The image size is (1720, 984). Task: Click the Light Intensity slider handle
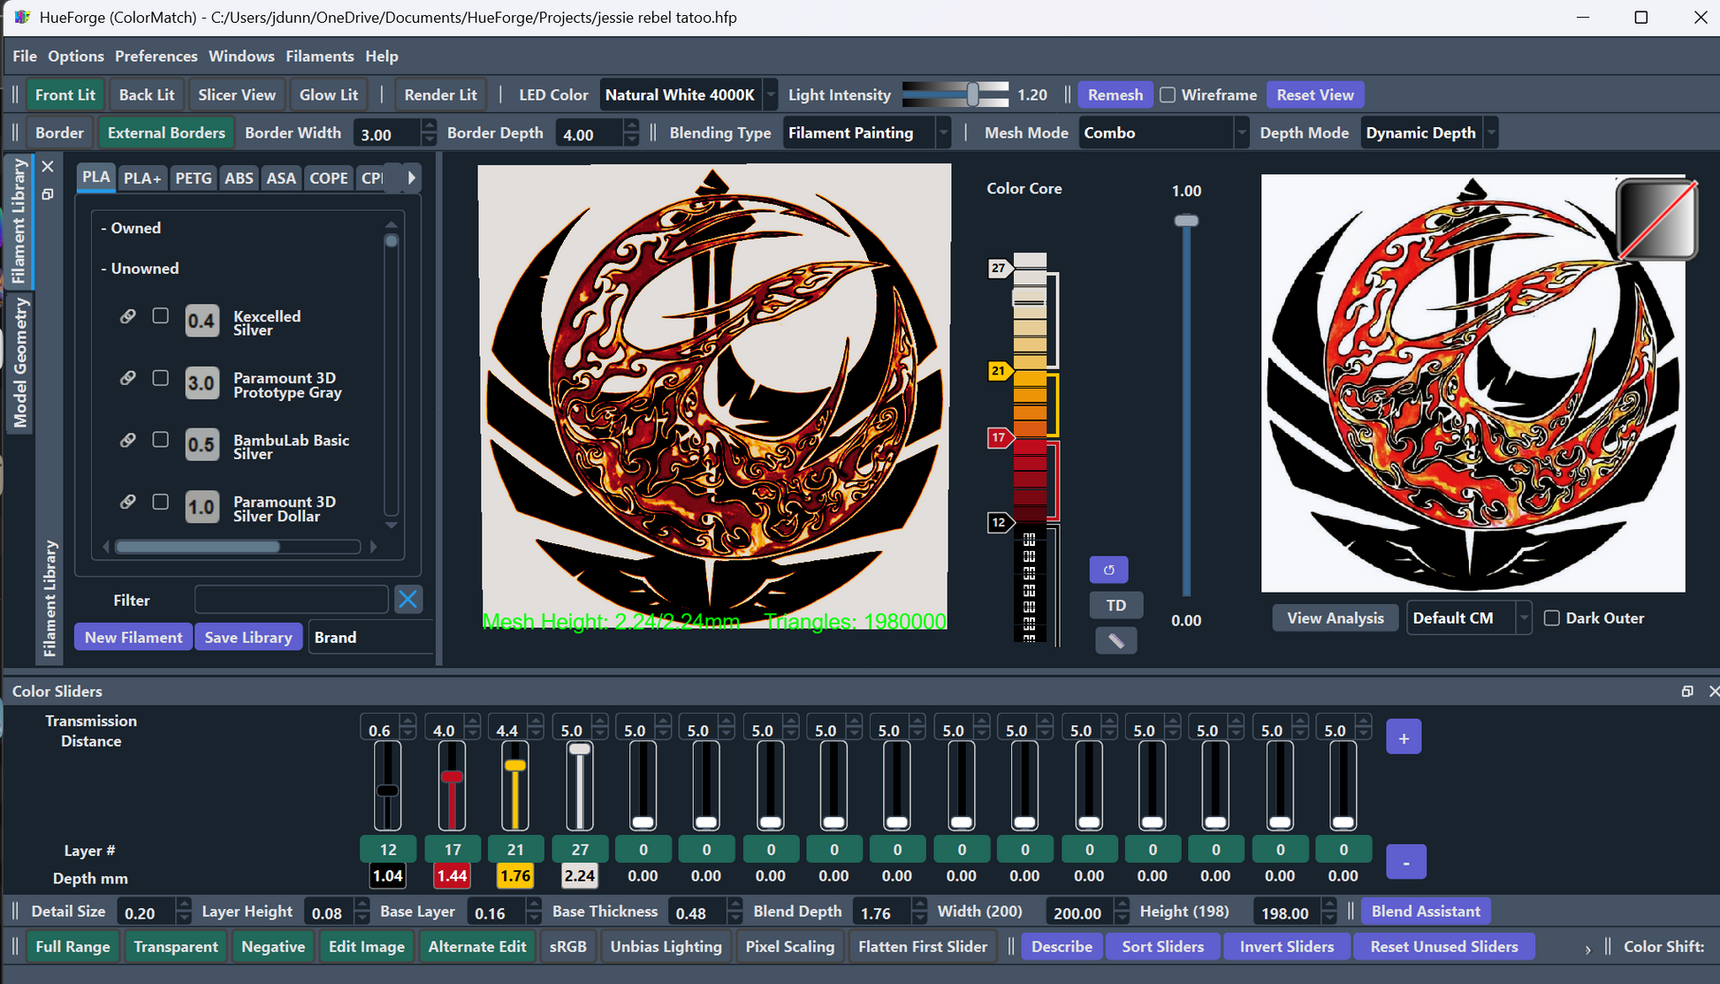pos(972,95)
